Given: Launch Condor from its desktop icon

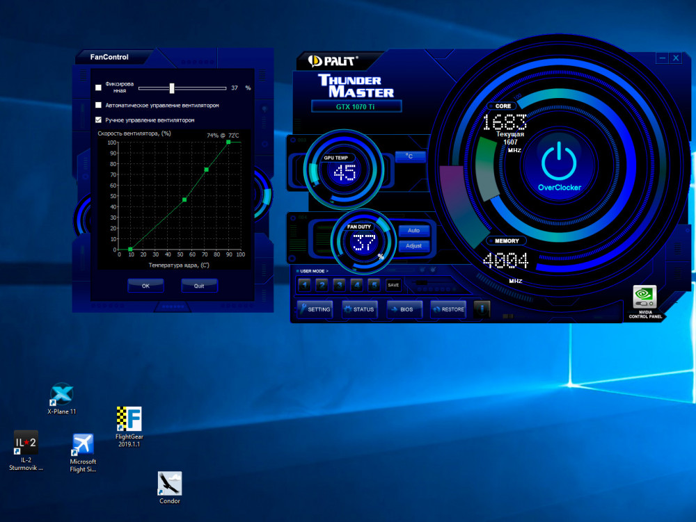Looking at the screenshot, I should [169, 483].
